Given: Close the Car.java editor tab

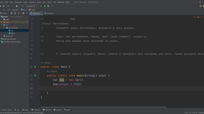Looking at the screenshot, I should click(x=55, y=13).
